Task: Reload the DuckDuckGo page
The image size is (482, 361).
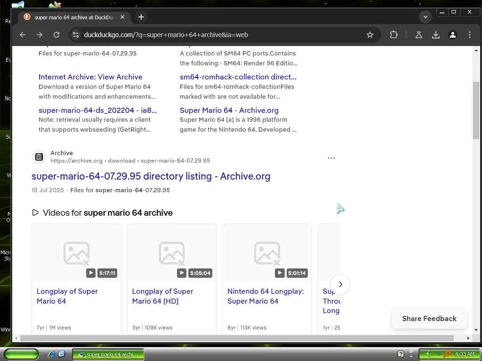Action: point(56,35)
